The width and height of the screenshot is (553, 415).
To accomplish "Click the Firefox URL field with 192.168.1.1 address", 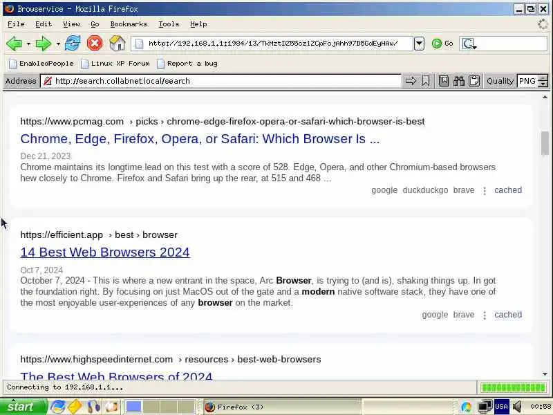I will coord(272,44).
